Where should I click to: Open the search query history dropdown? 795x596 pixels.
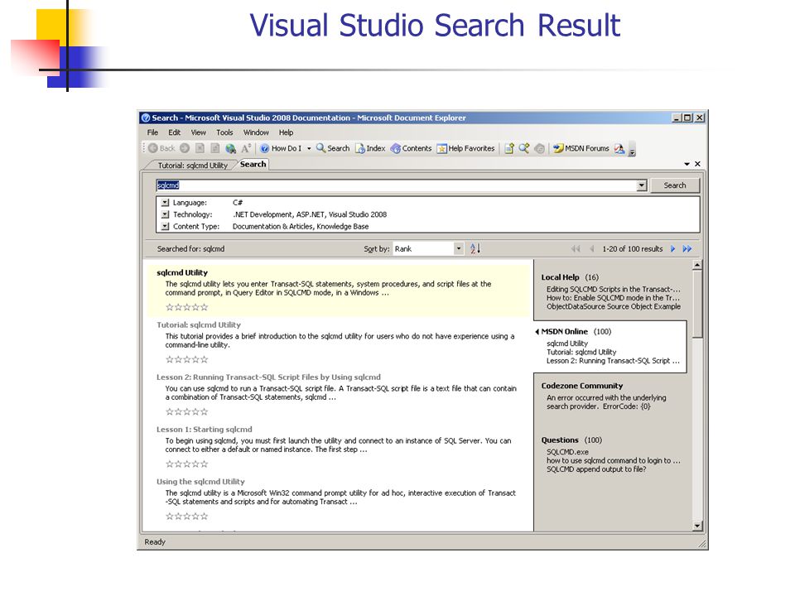pos(642,185)
